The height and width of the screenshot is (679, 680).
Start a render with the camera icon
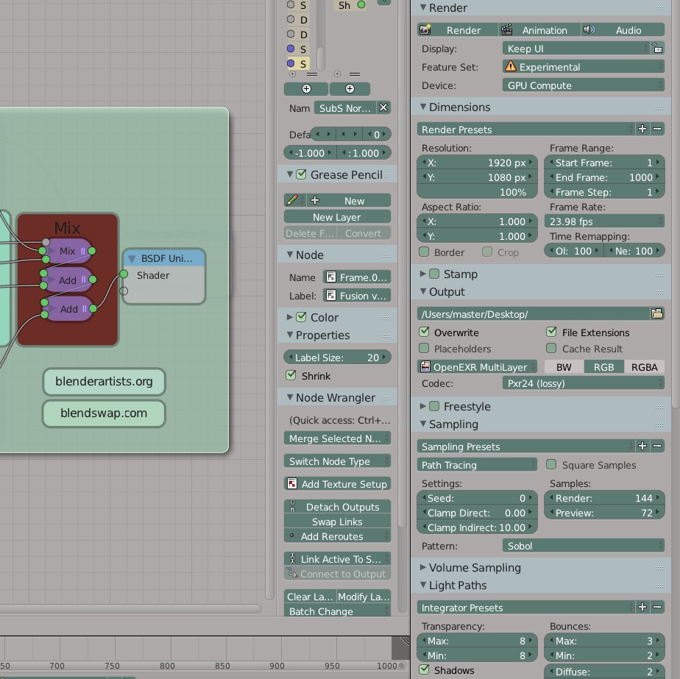point(425,29)
